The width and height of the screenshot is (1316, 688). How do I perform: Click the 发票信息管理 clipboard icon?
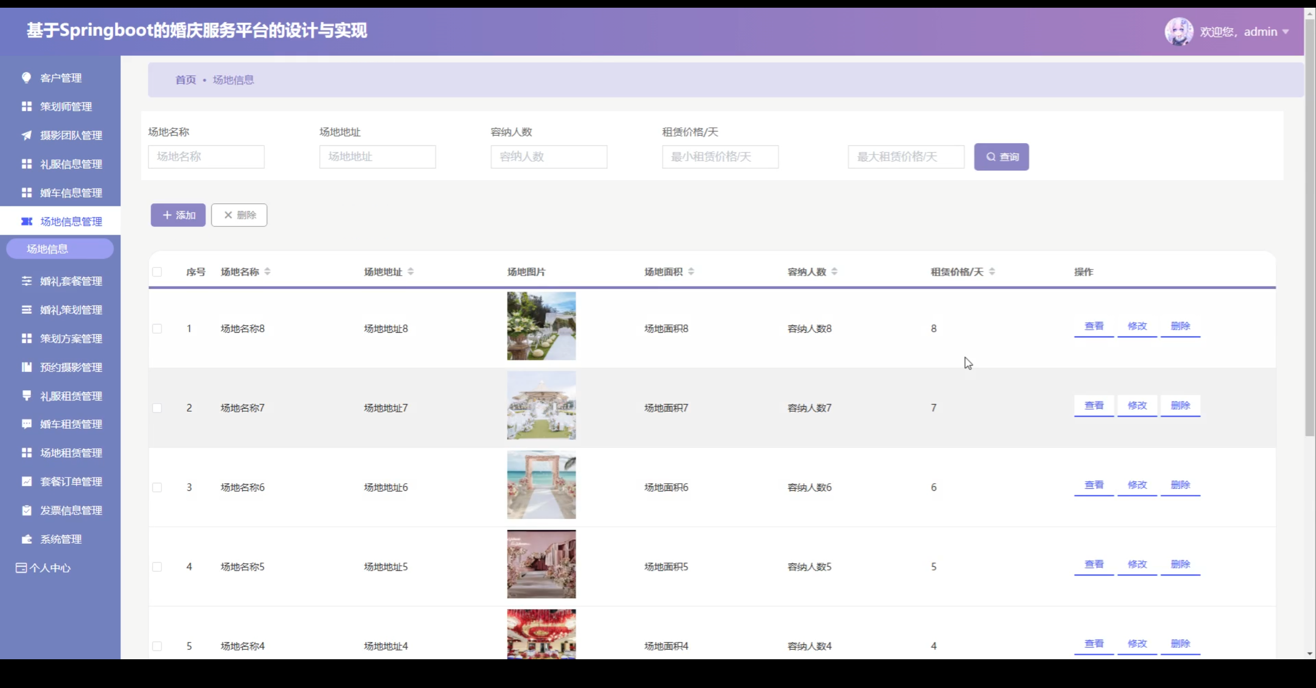coord(26,510)
